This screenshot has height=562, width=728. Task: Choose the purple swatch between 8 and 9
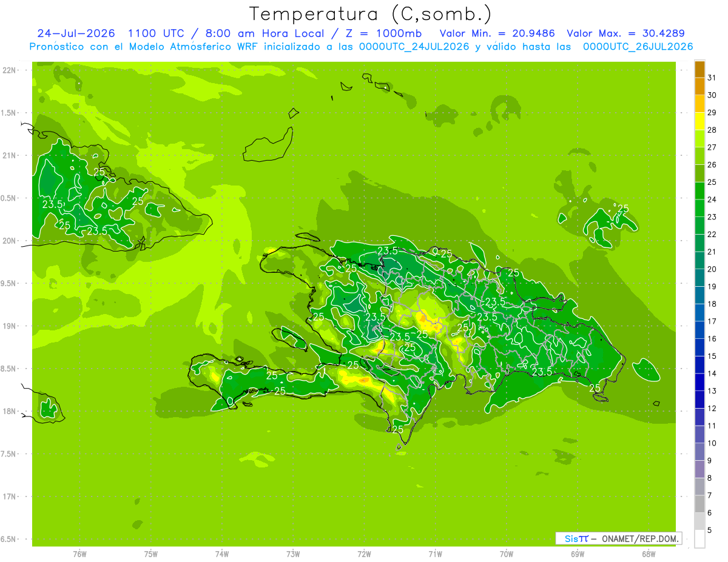tap(699, 469)
